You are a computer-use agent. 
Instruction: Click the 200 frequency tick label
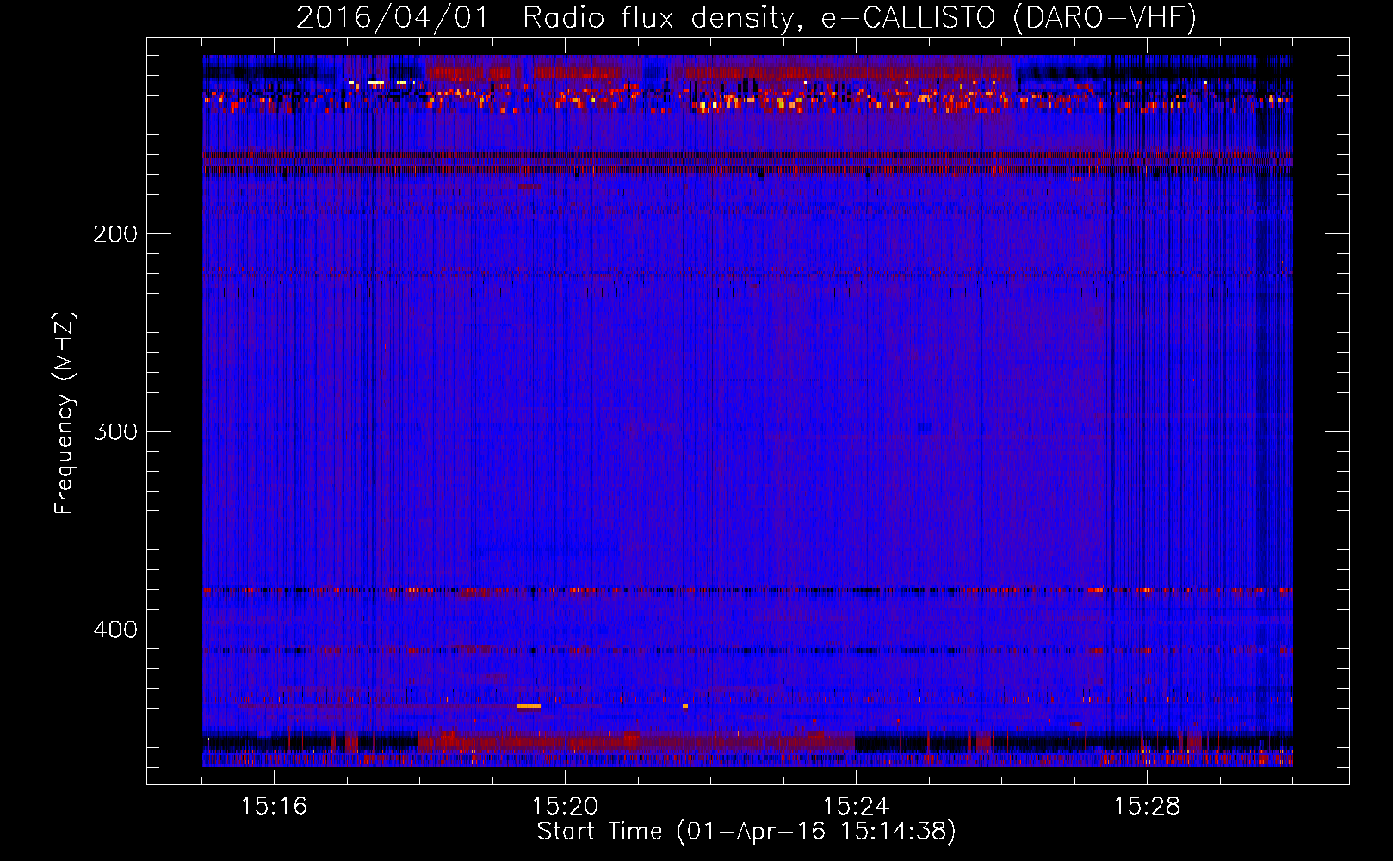pyautogui.click(x=115, y=234)
